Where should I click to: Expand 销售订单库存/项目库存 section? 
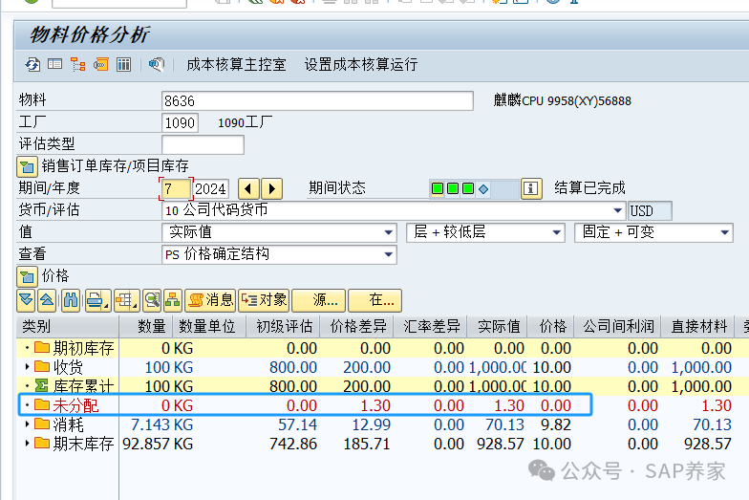[x=27, y=166]
